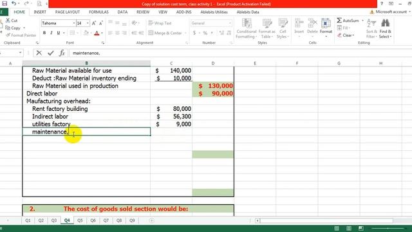
Task: Open Sort & Filter menu
Action: pyautogui.click(x=371, y=28)
